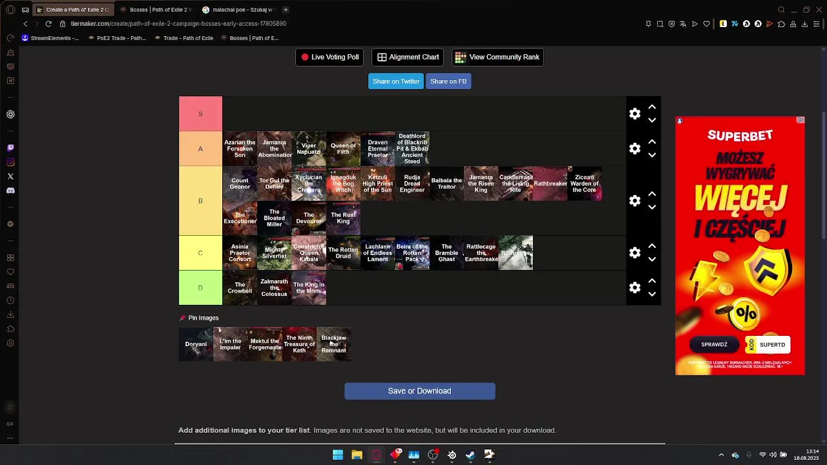Click SPRAWDŹ button in Superbet ad
The width and height of the screenshot is (827, 465).
714,344
